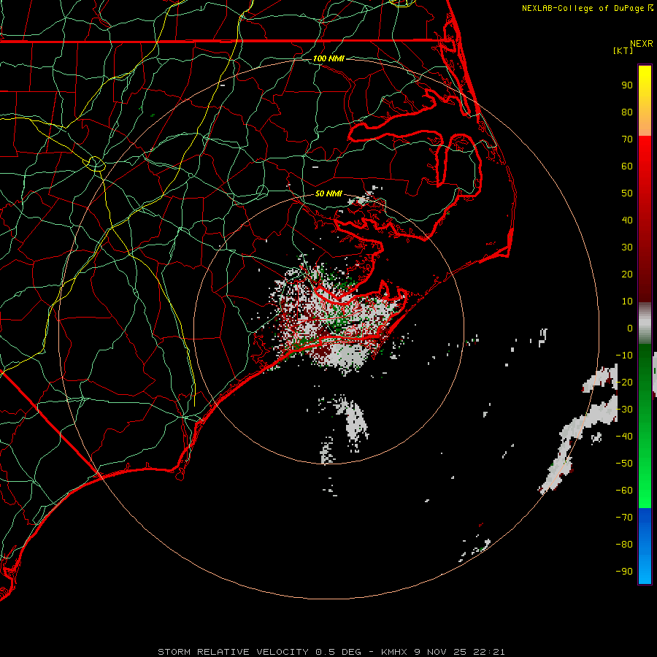Click the -80 knot scale label
Image resolution: width=657 pixels, height=657 pixels.
tap(624, 545)
